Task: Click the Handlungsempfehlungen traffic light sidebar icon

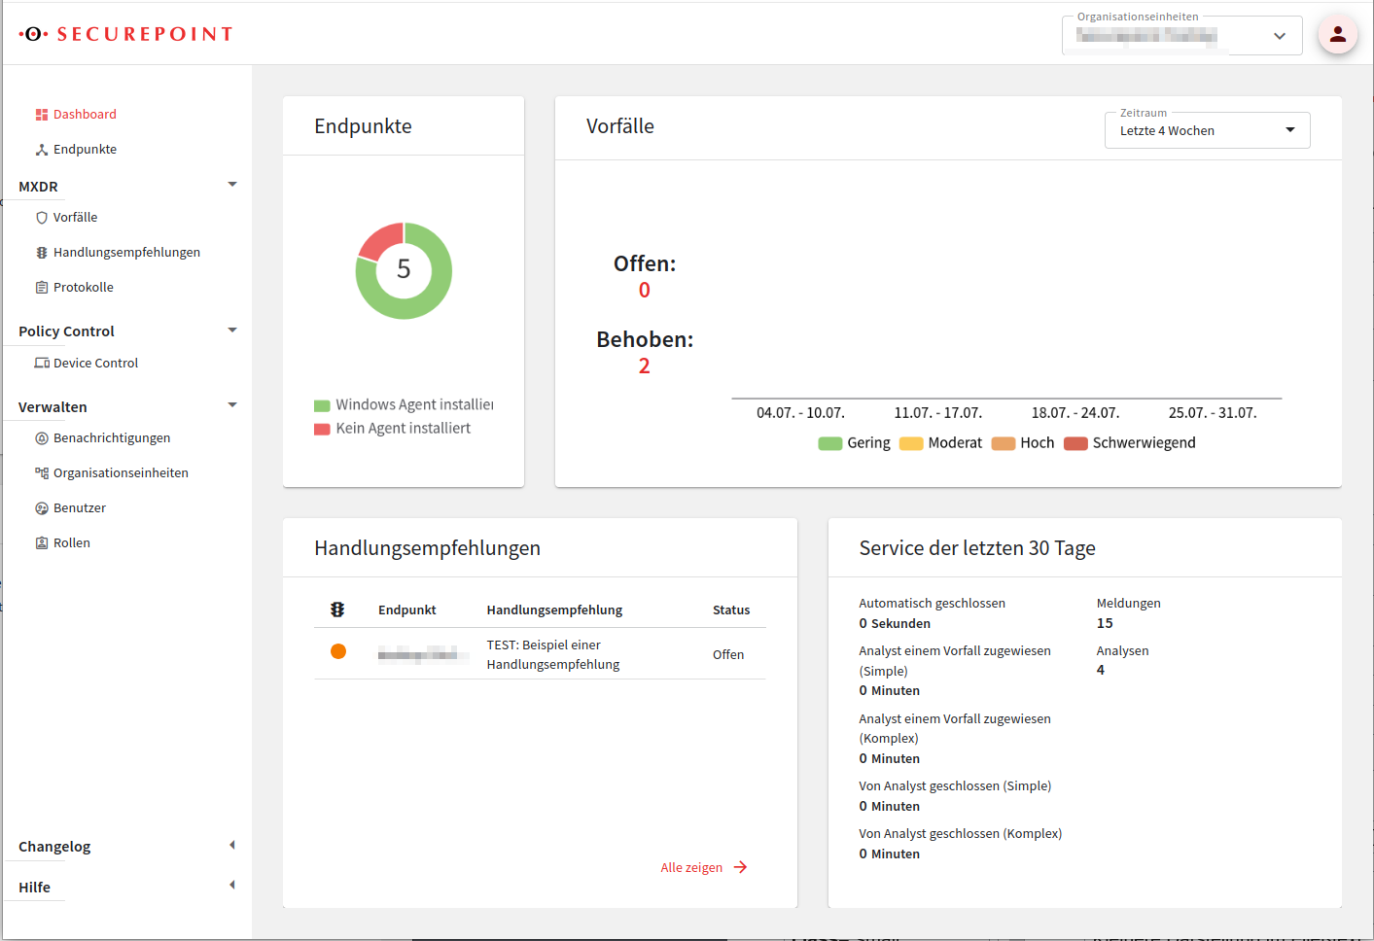Action: coord(42,253)
